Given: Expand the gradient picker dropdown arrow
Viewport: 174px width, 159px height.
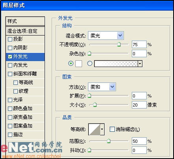Looking at the screenshot, I should pos(140,64).
